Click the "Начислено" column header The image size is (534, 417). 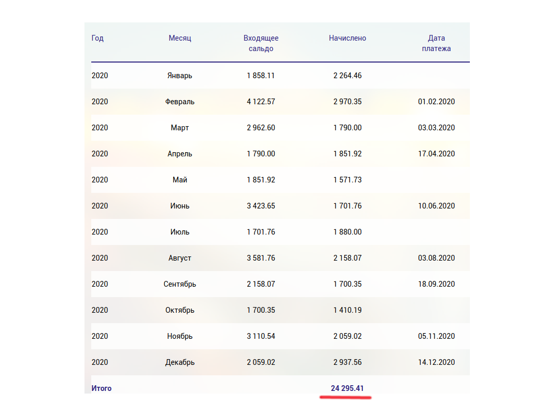point(347,38)
